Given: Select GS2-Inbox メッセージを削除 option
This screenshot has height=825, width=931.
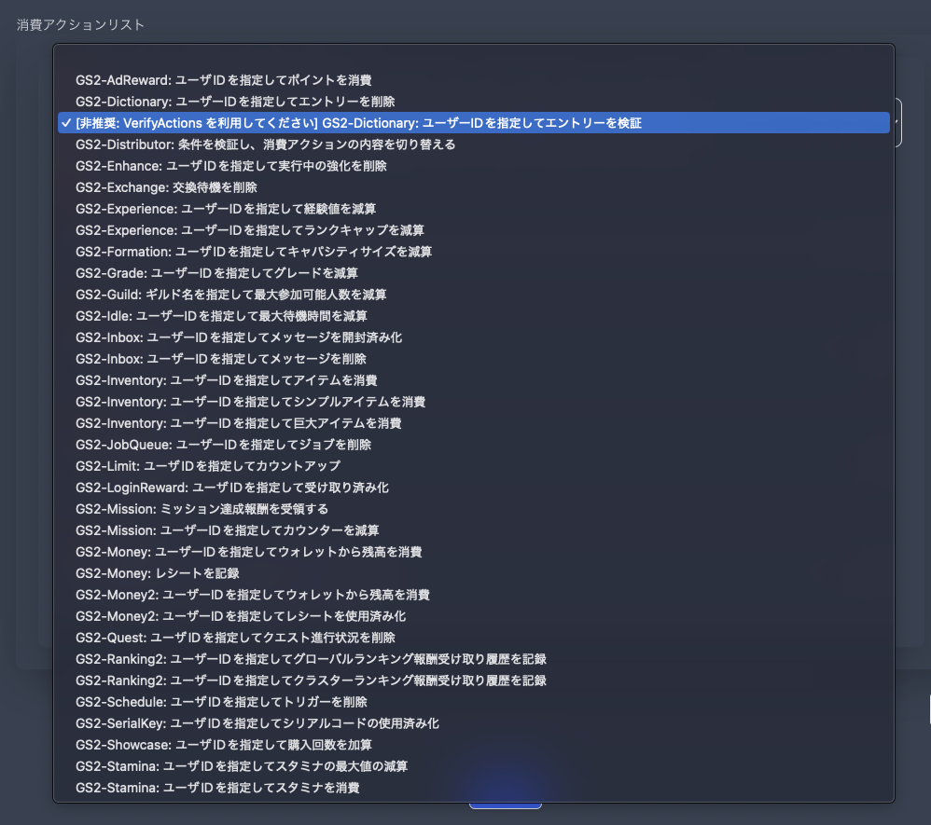Looking at the screenshot, I should (x=473, y=359).
